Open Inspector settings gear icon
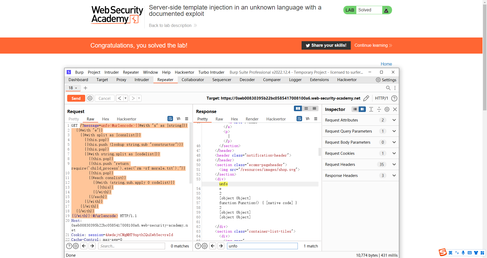 (x=387, y=109)
